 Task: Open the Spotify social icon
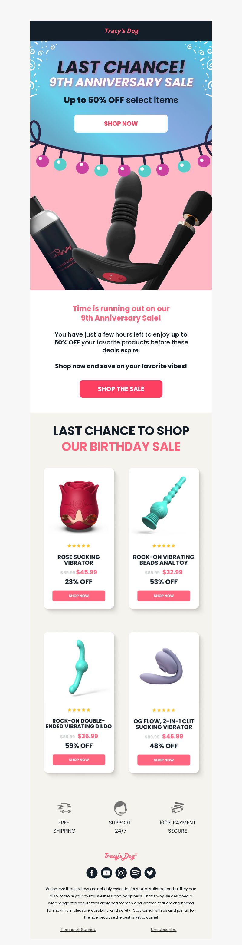pos(136,873)
